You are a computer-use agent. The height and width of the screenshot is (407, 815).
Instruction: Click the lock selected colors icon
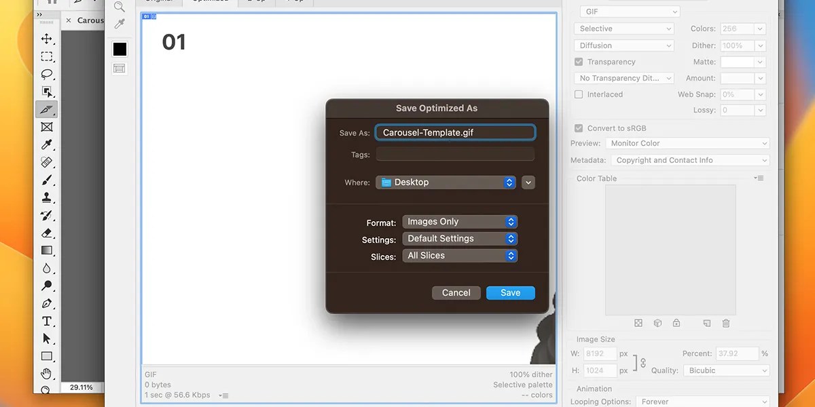(x=676, y=324)
